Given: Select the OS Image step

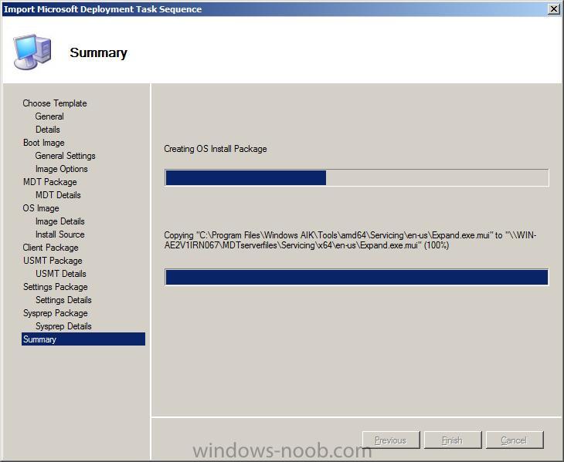Looking at the screenshot, I should point(41,208).
